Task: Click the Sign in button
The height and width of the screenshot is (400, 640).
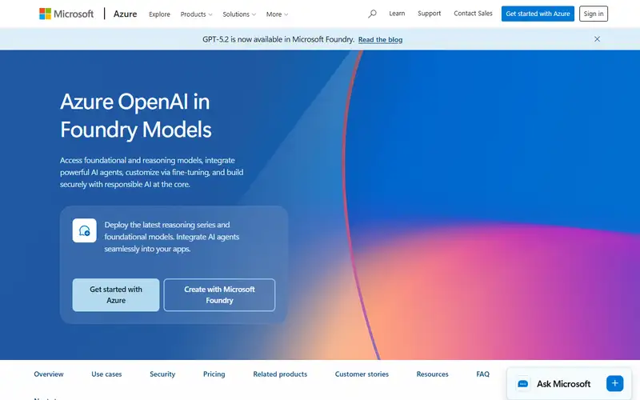Action: (x=594, y=14)
